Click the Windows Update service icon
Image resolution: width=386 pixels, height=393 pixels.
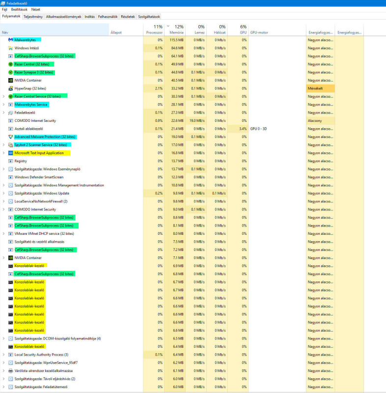click(x=10, y=193)
